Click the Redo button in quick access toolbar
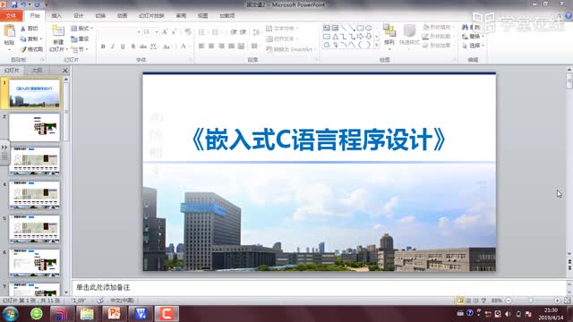Screen dimensions: 573x322 click(37, 4)
